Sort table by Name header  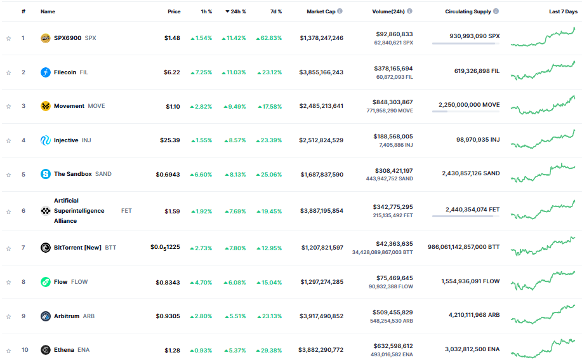[x=48, y=11]
